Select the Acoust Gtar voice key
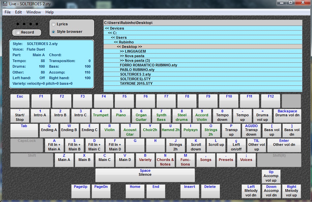 tap(130, 130)
